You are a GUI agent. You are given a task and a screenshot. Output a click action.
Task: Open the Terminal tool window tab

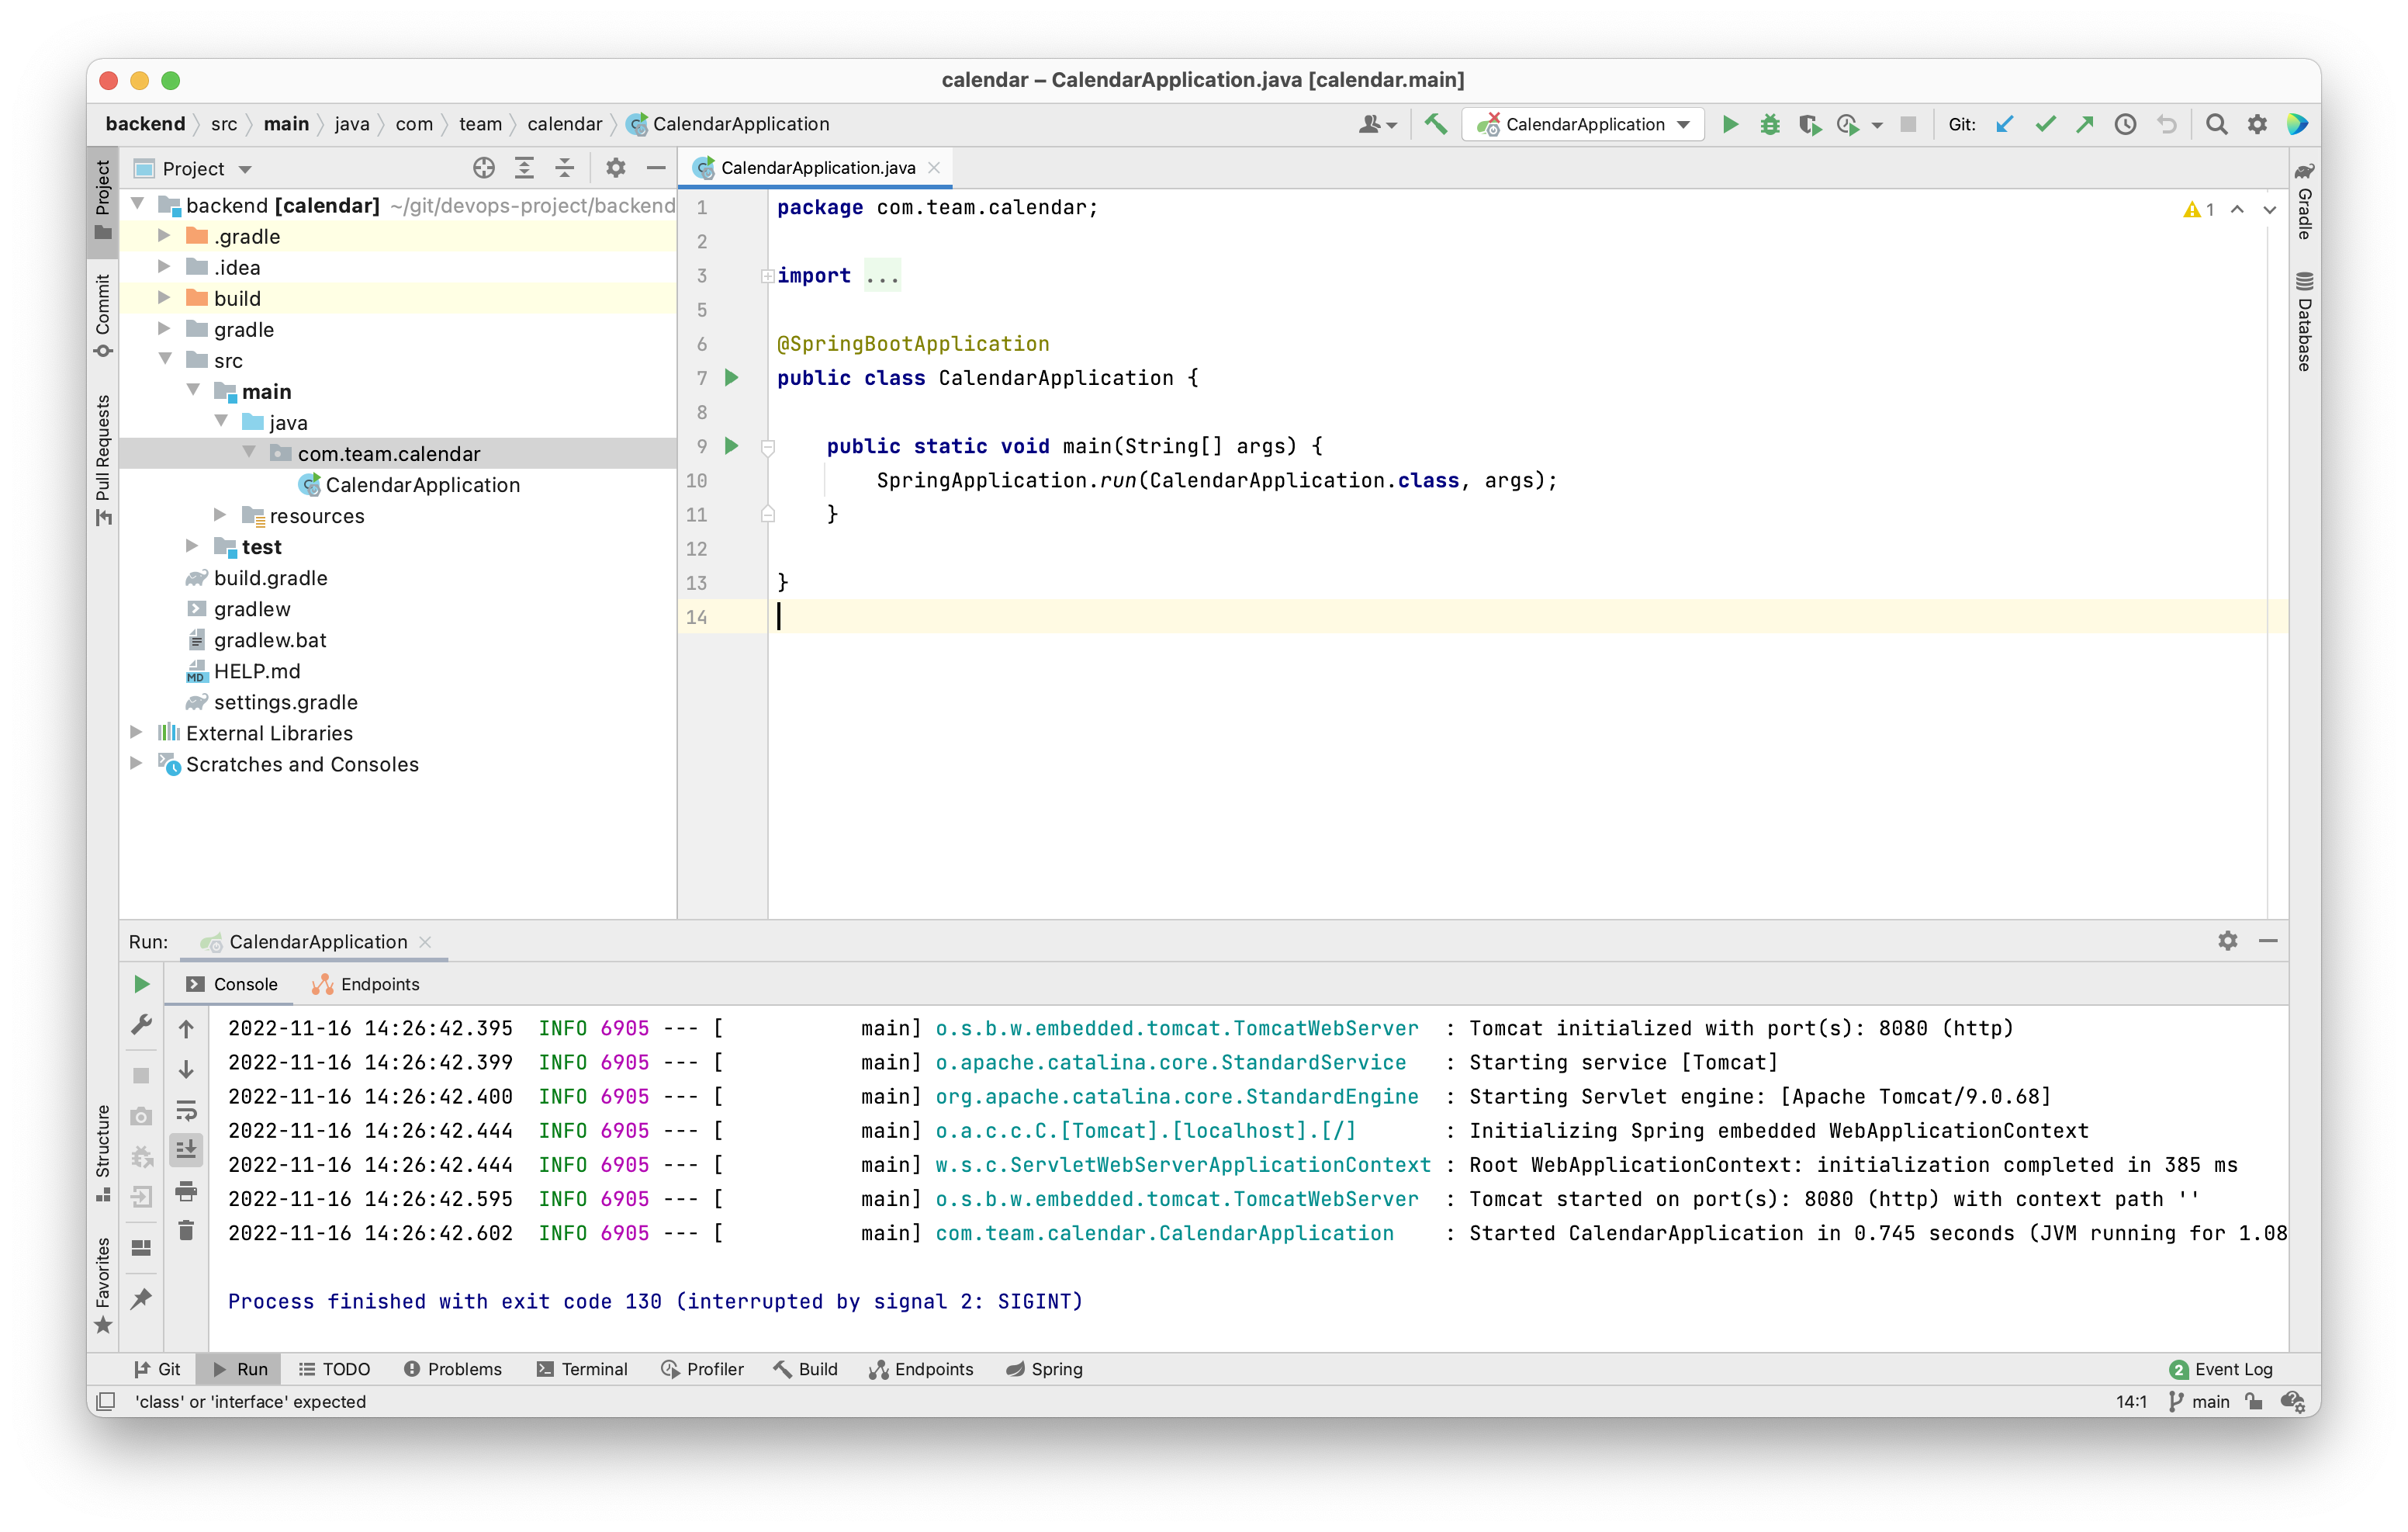[x=582, y=1369]
